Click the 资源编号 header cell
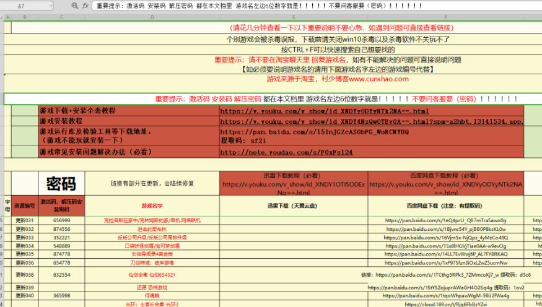 point(25,206)
